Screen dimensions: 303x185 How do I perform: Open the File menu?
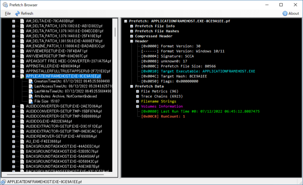[8, 13]
